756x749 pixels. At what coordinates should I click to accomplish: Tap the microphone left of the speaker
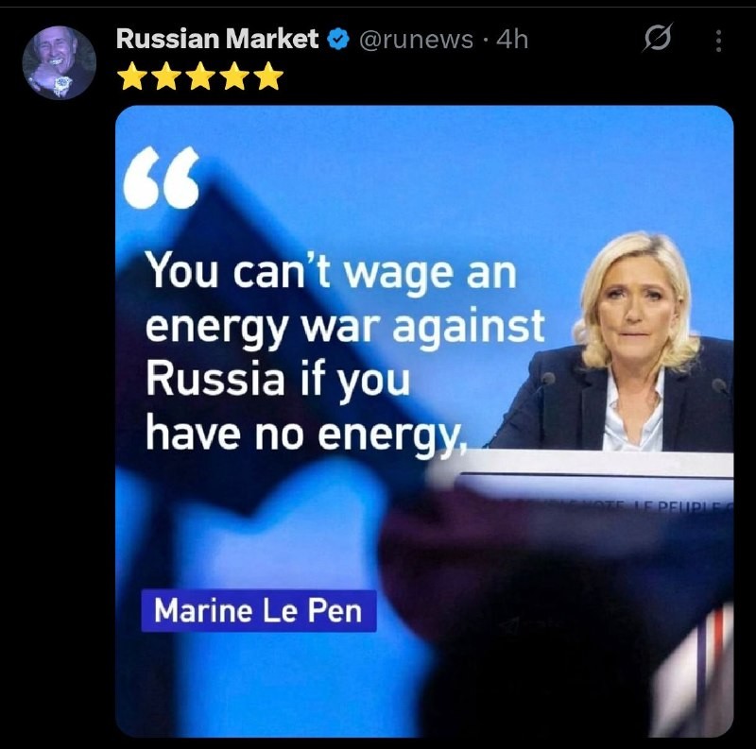[x=548, y=380]
